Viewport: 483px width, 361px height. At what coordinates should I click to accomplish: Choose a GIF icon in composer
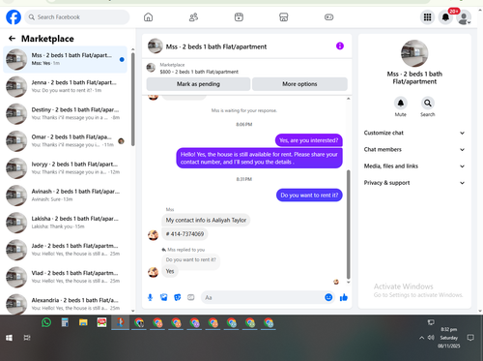tap(191, 297)
